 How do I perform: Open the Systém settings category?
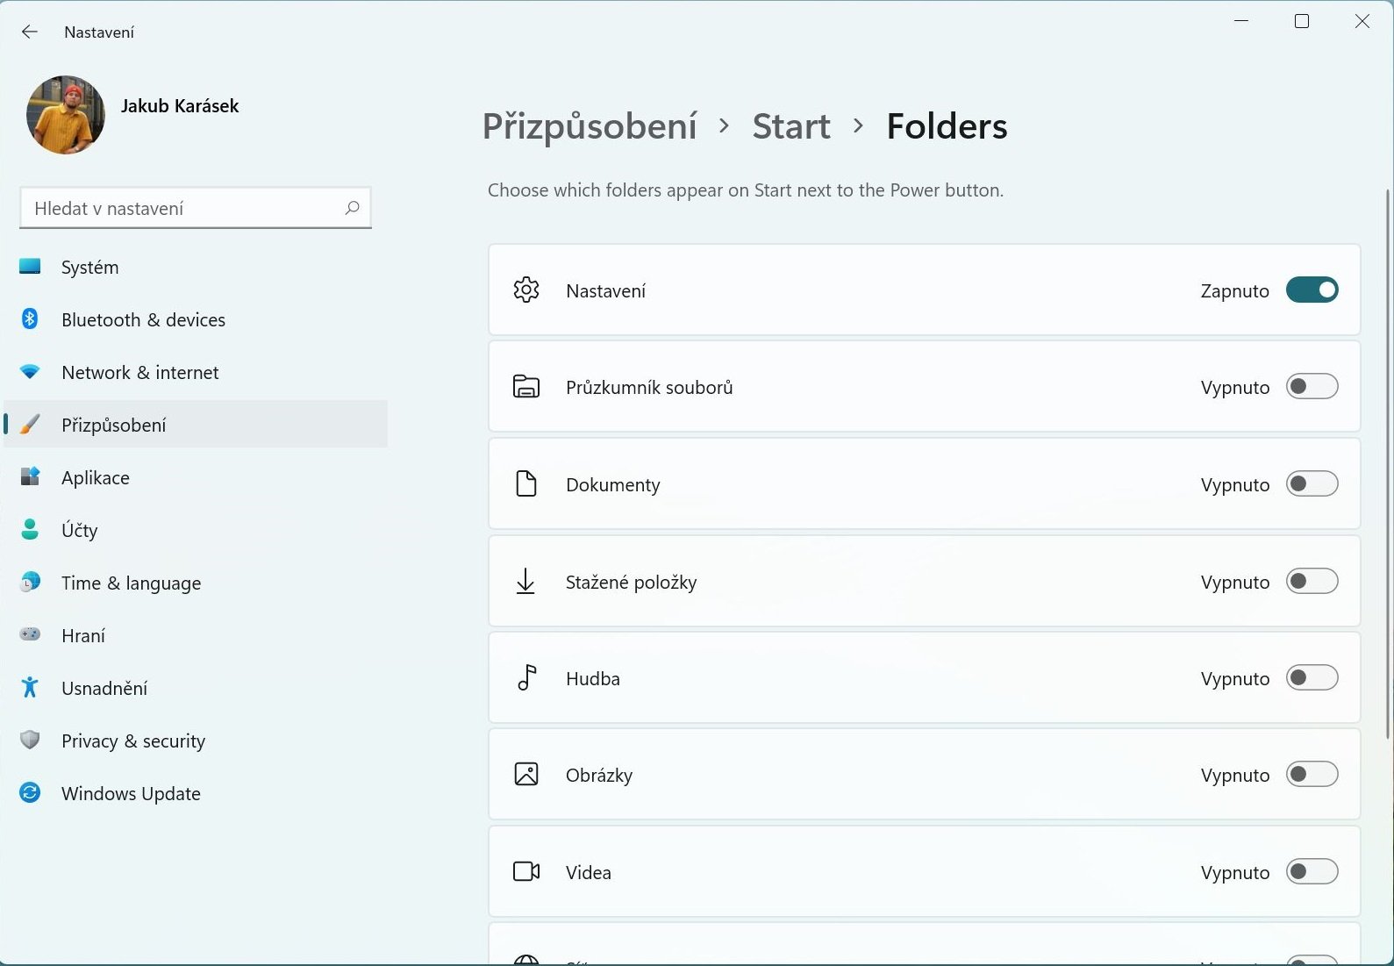(x=196, y=267)
